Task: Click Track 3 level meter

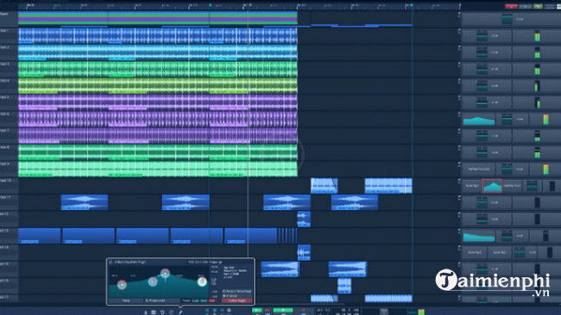Action: coord(537,69)
